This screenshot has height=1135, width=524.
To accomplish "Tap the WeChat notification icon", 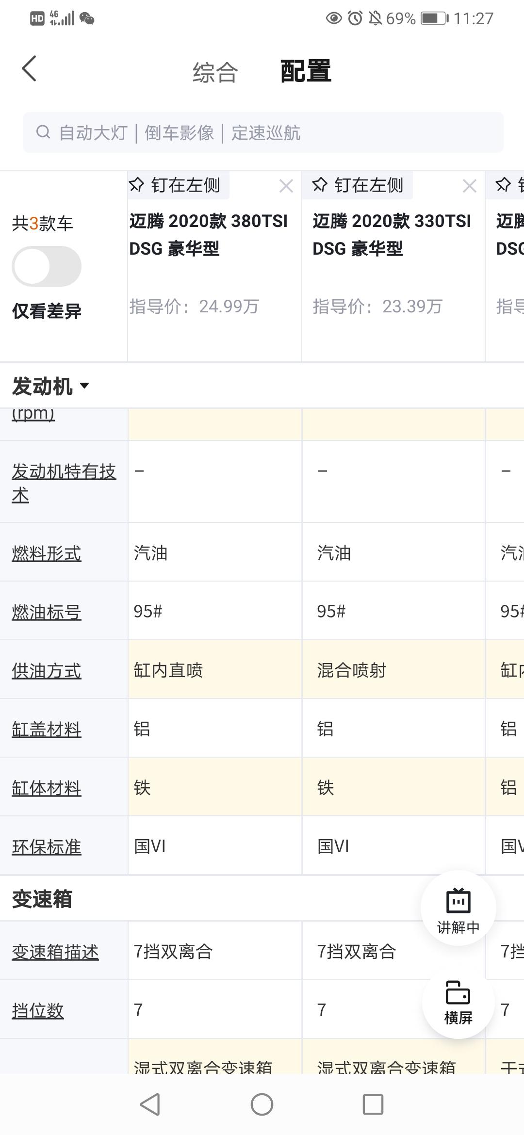I will [x=87, y=18].
